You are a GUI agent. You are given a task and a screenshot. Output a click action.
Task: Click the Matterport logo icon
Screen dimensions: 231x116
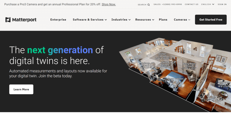click(x=8, y=20)
